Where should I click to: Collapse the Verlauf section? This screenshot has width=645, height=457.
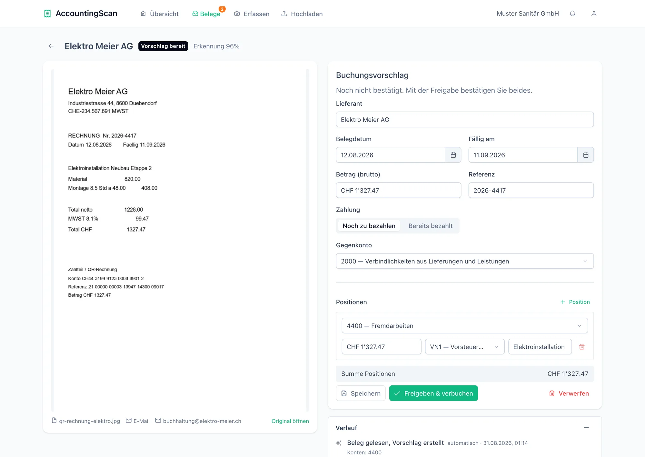tap(586, 428)
